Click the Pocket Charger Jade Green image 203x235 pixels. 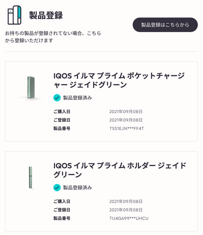(x=31, y=87)
